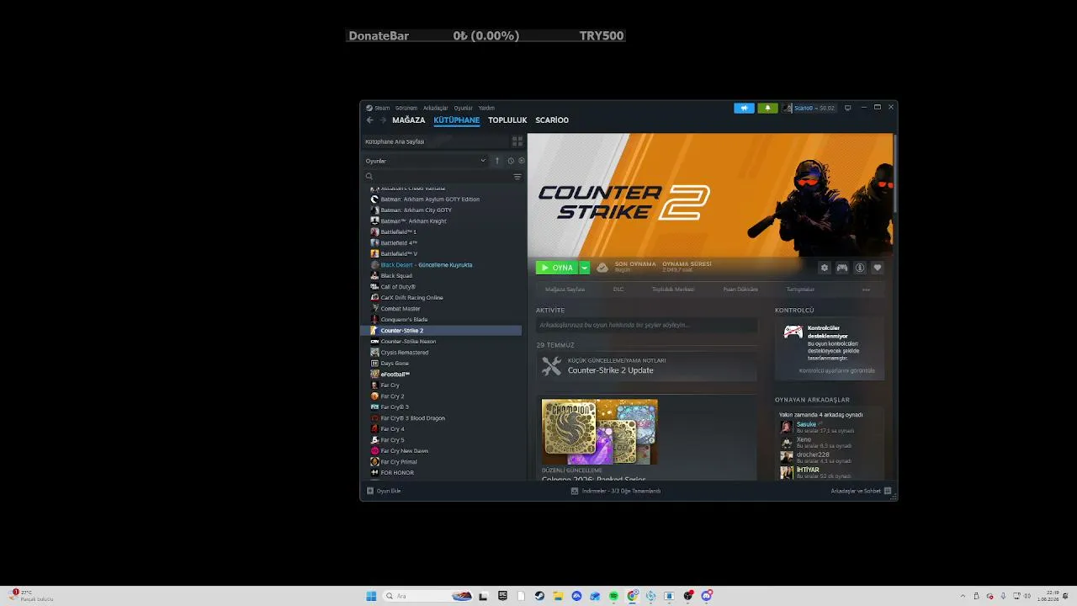
Task: Click the sort-by-recent clock icon
Action: tap(511, 161)
